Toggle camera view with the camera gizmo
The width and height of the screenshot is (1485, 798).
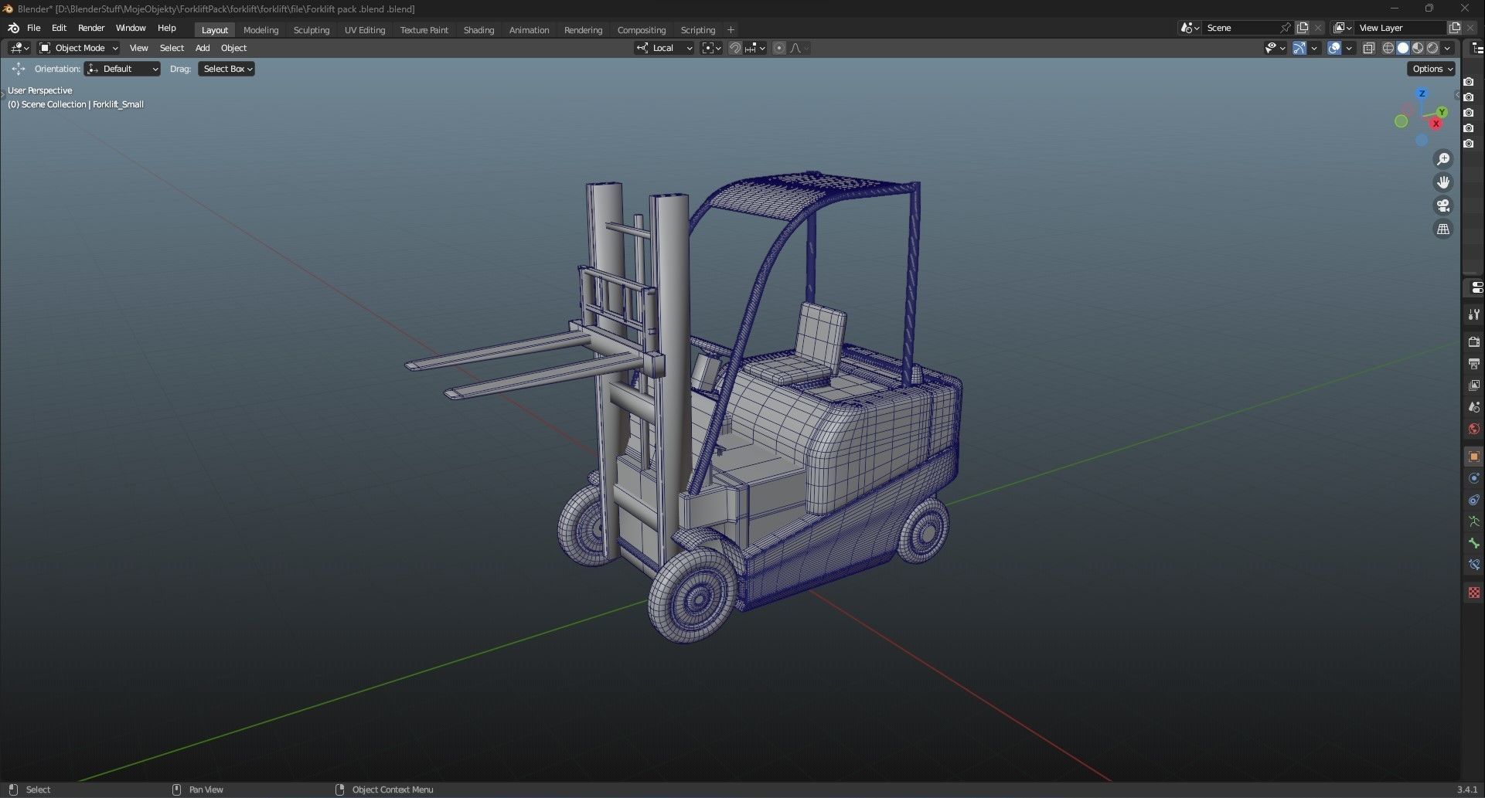[x=1443, y=205]
